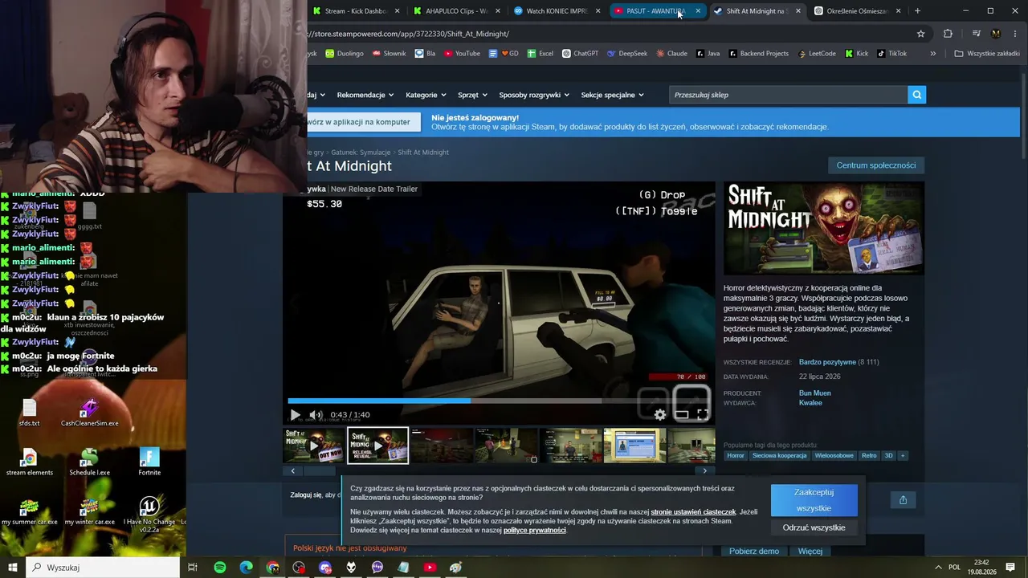Screen dimensions: 1028x578
Task: Open the Duolingo bookmark
Action: click(344, 54)
